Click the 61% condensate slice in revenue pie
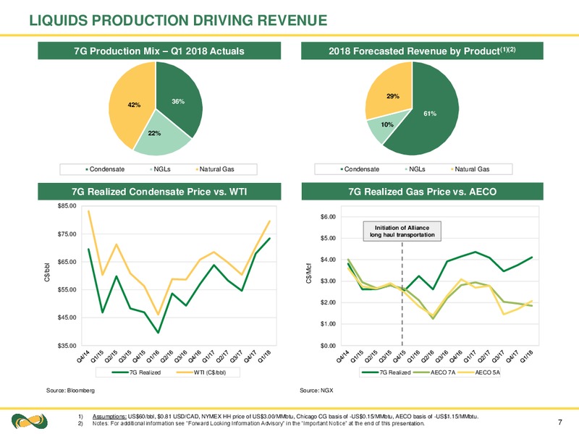 pyautogui.click(x=430, y=114)
